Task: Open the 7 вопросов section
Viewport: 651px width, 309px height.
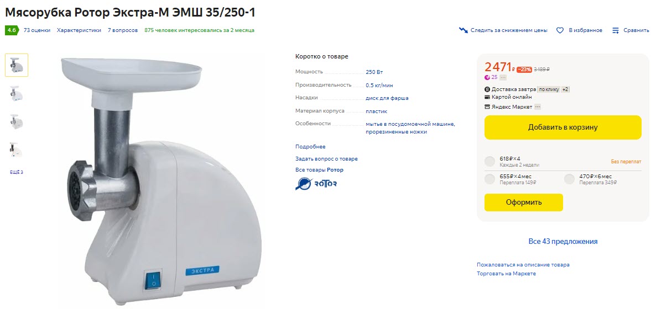Action: 123,30
